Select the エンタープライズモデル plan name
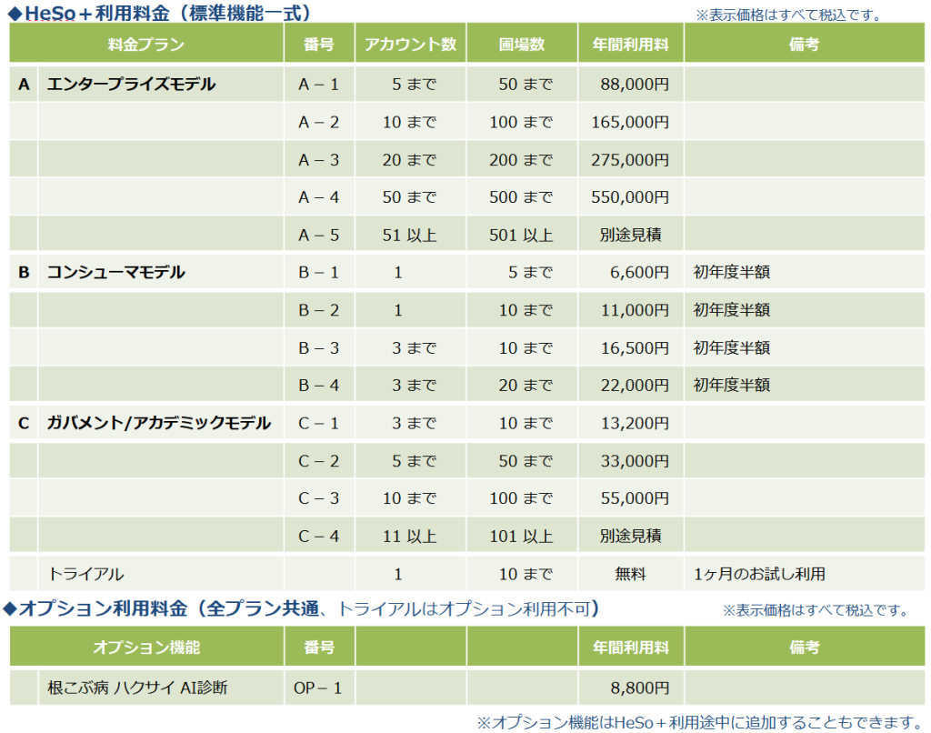 [131, 85]
